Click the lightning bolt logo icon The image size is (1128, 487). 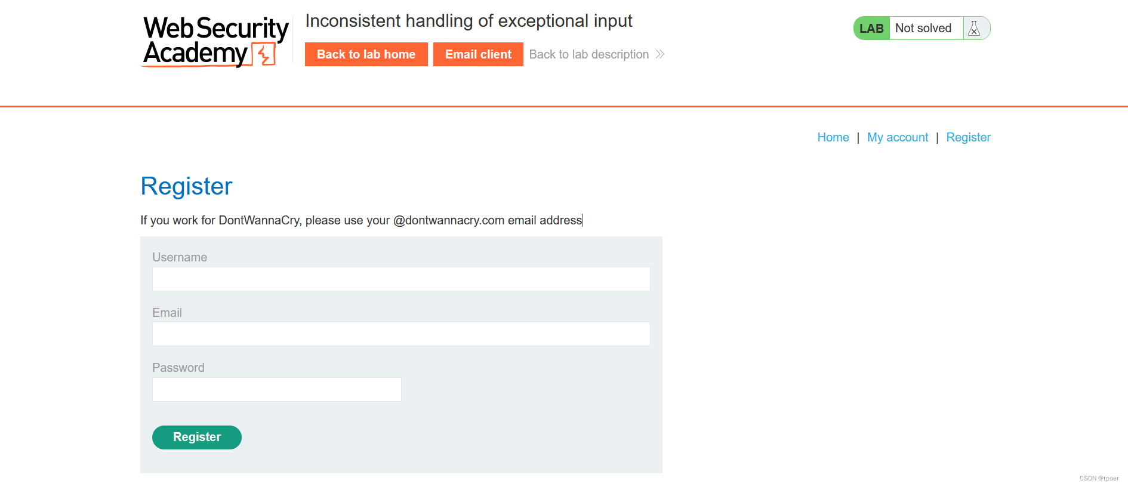264,54
